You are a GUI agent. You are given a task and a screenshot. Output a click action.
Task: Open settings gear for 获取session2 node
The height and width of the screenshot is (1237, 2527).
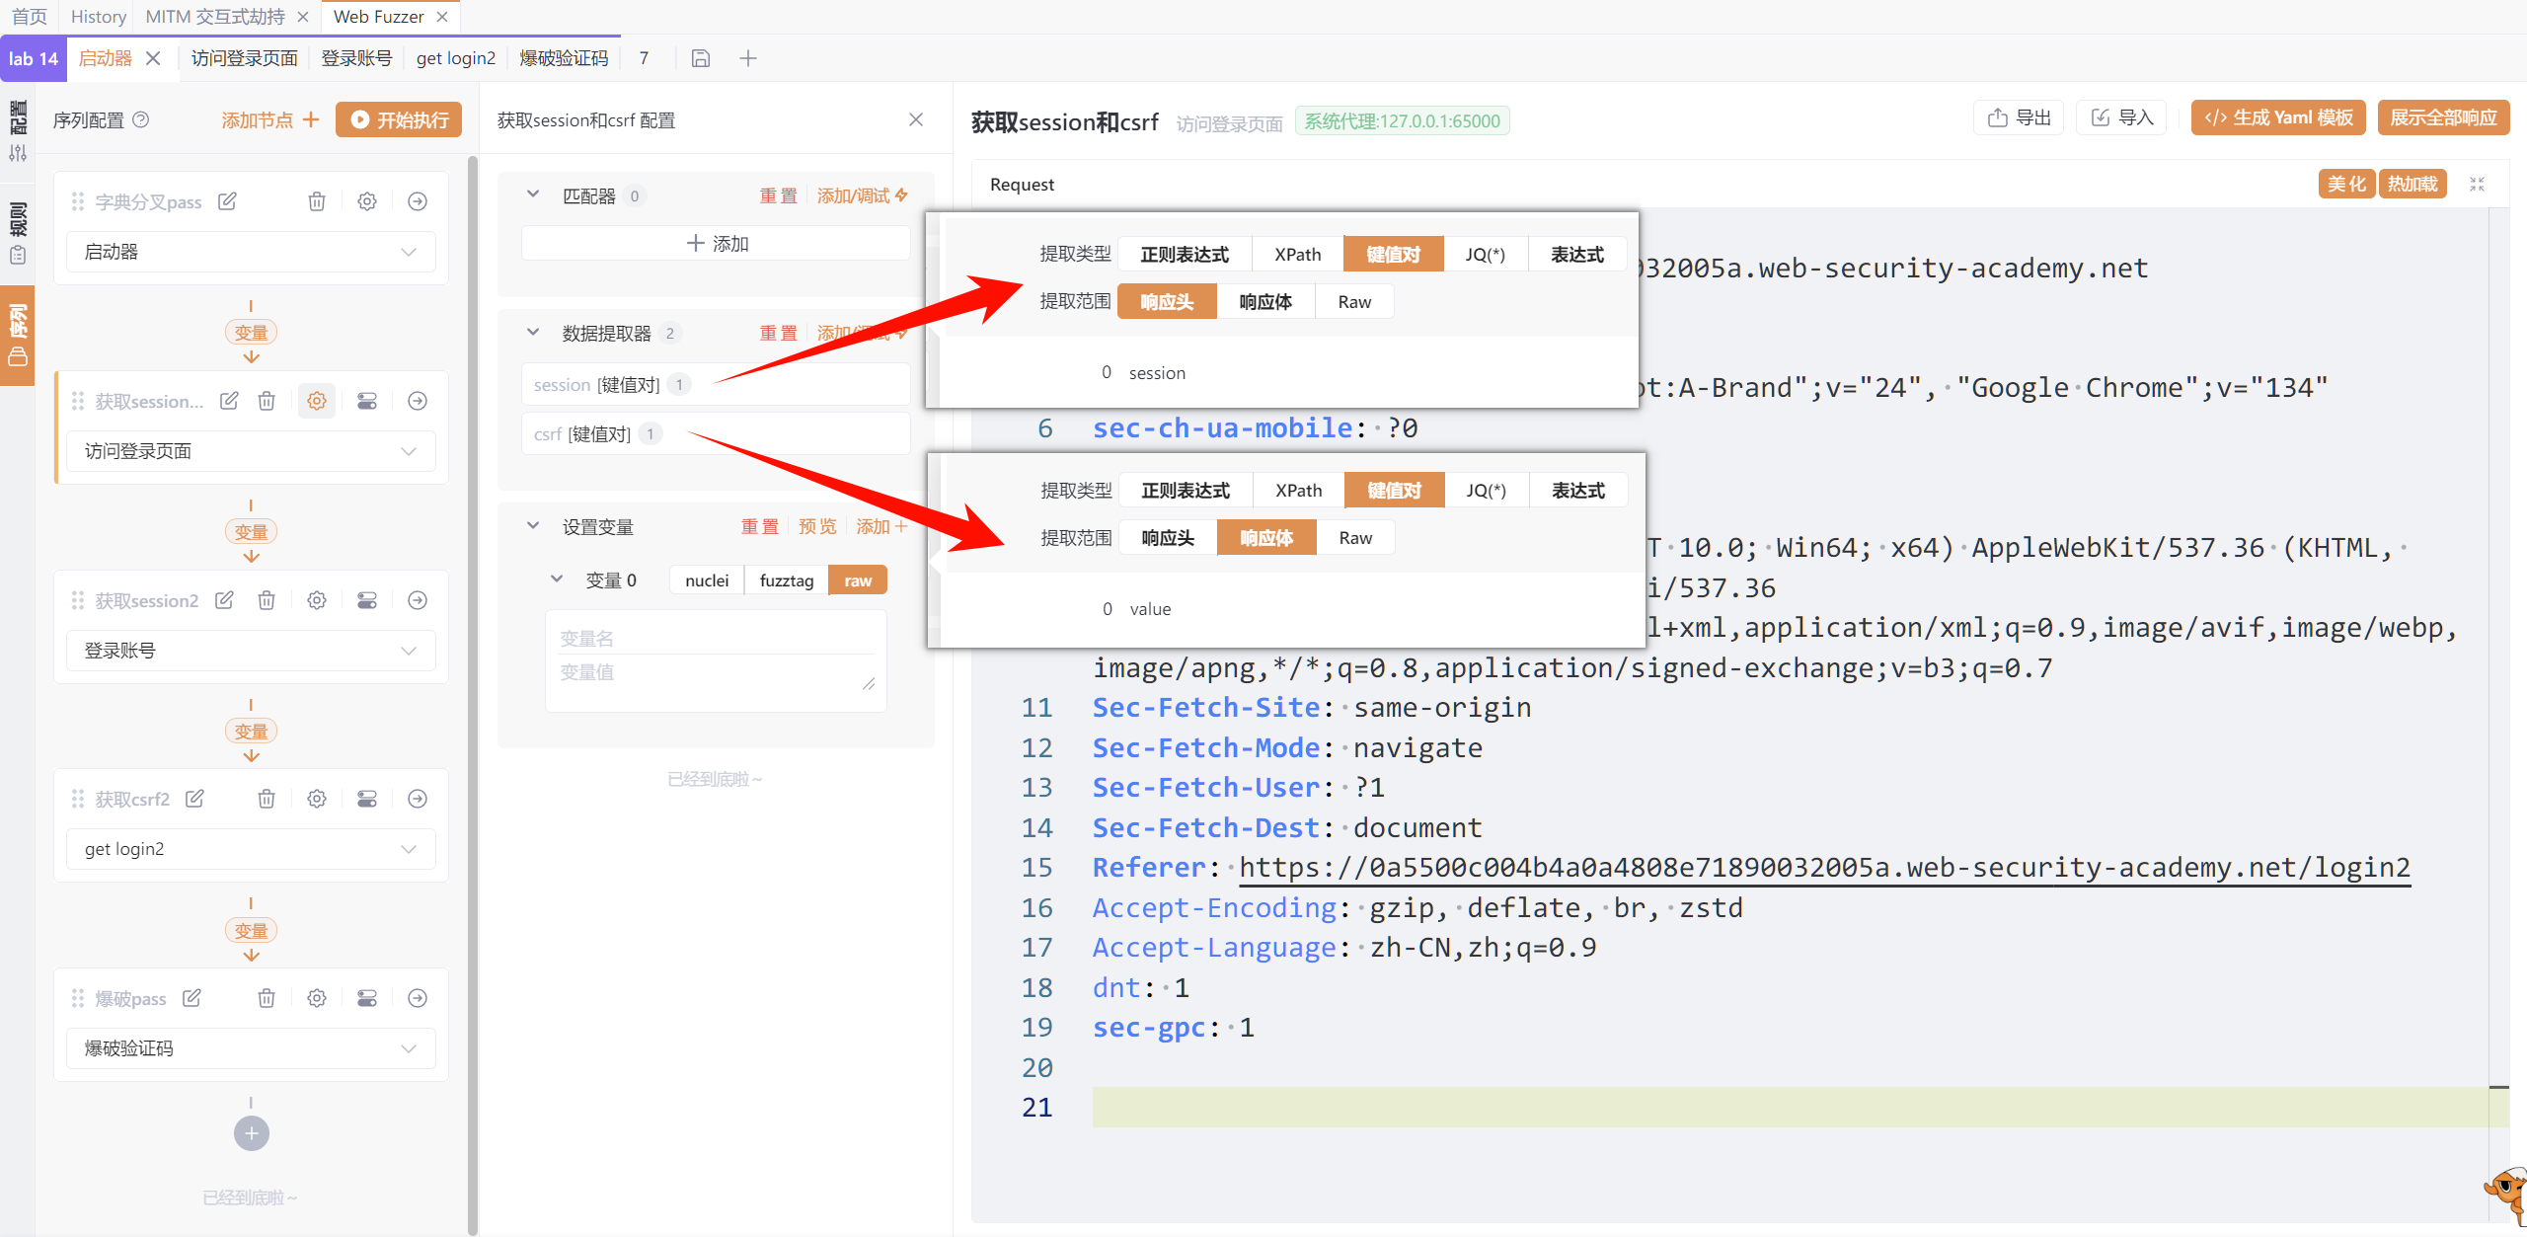317,600
